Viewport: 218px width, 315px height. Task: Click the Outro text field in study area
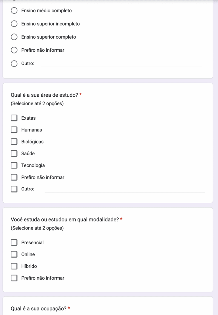pos(124,189)
